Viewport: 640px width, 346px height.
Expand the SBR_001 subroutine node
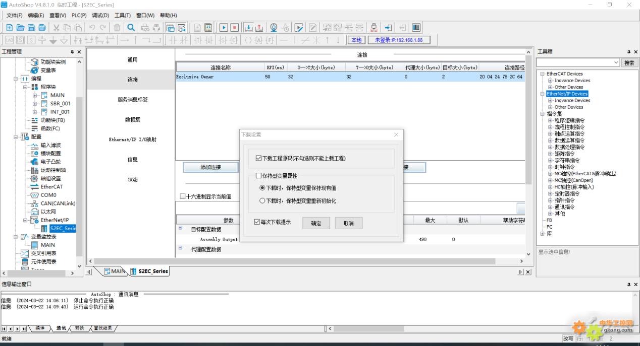pyautogui.click(x=35, y=104)
